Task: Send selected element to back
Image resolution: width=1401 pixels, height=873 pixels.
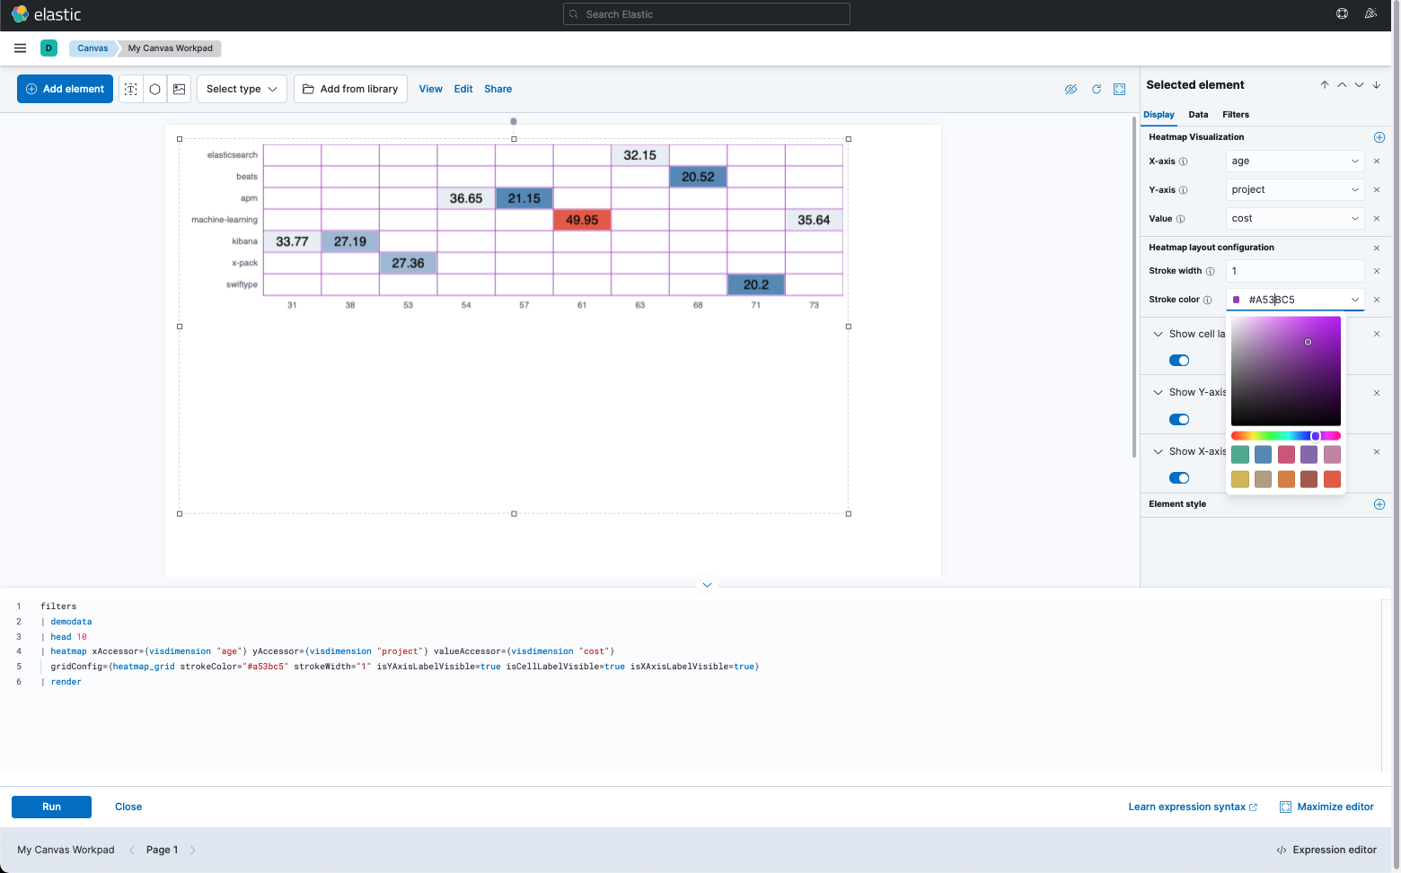Action: click(1376, 85)
